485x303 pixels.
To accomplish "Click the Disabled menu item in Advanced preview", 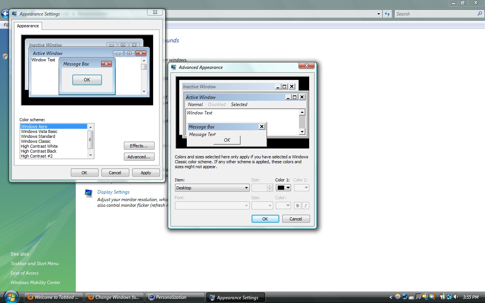I will click(x=217, y=105).
